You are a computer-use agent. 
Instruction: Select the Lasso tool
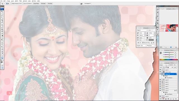[x=2, y=16]
